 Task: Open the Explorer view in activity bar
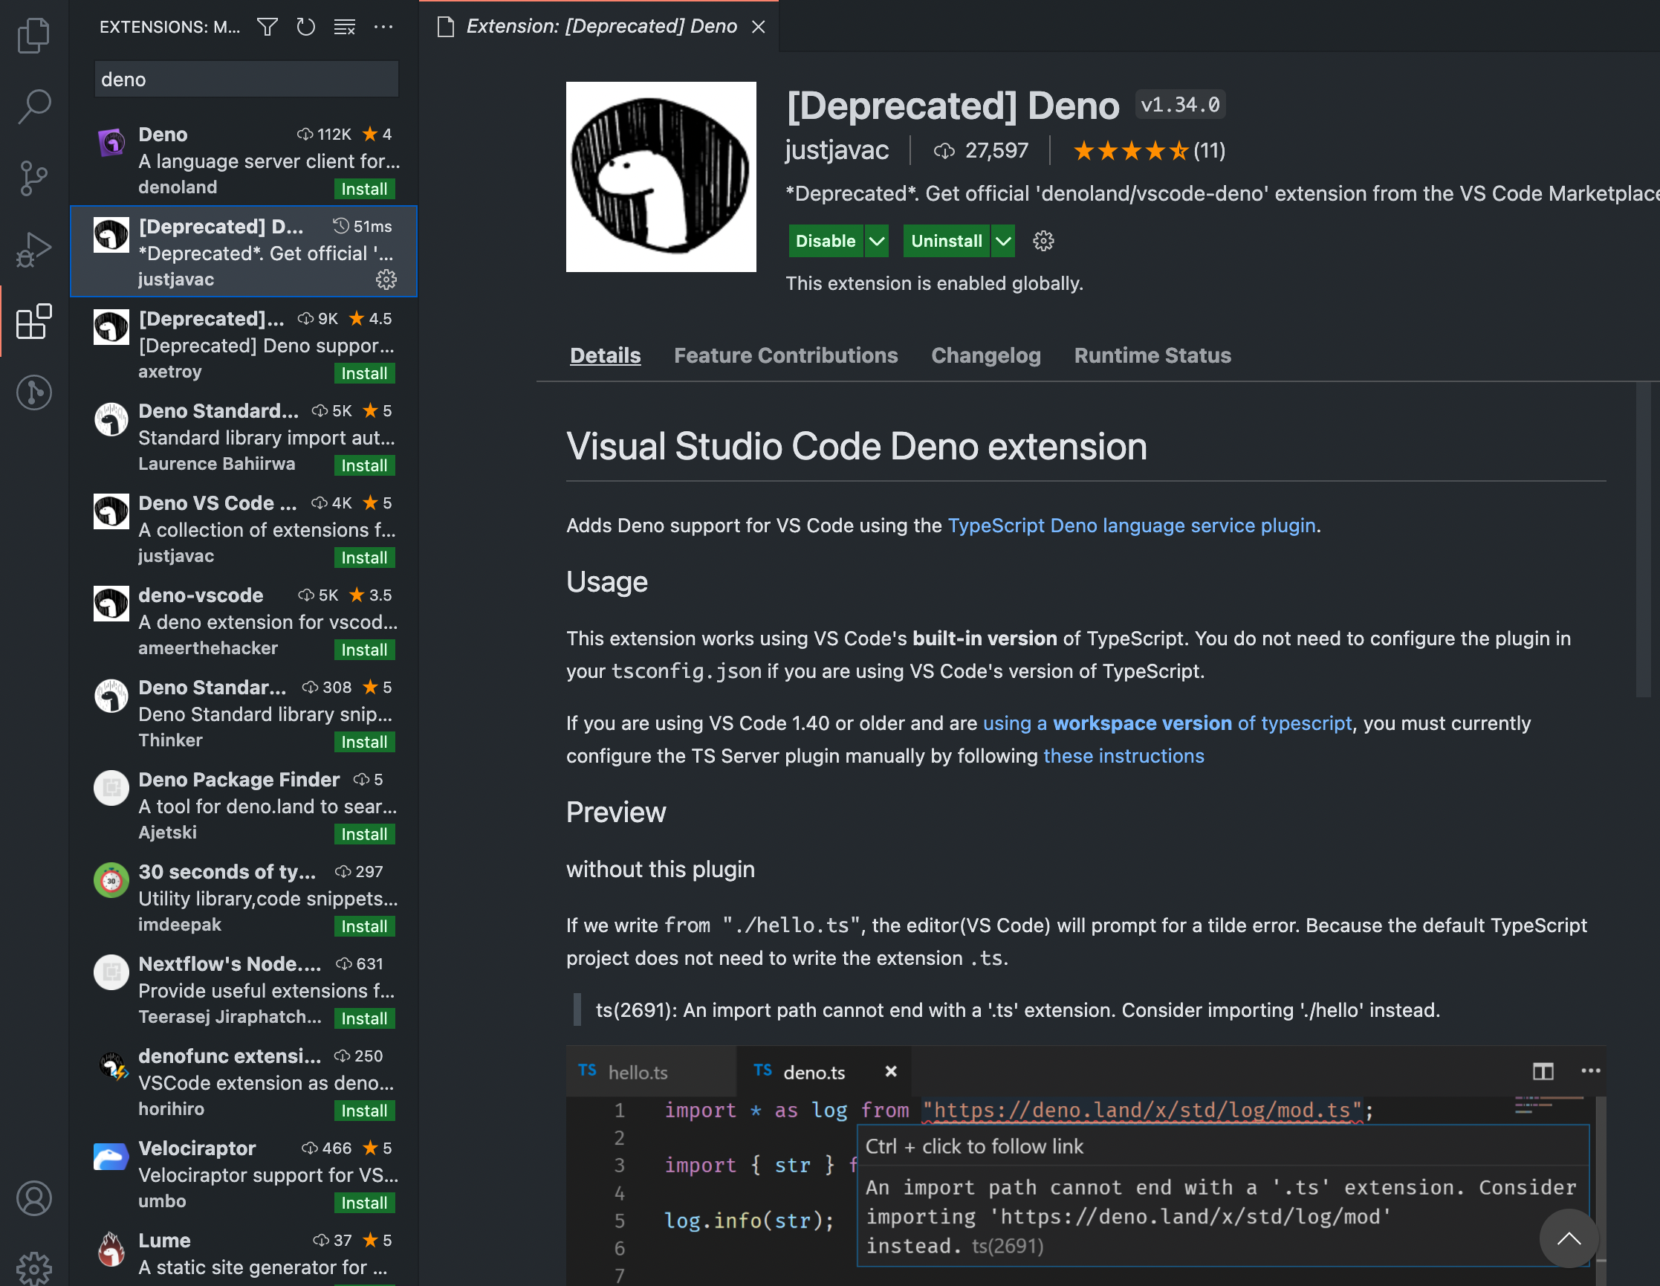(x=33, y=35)
